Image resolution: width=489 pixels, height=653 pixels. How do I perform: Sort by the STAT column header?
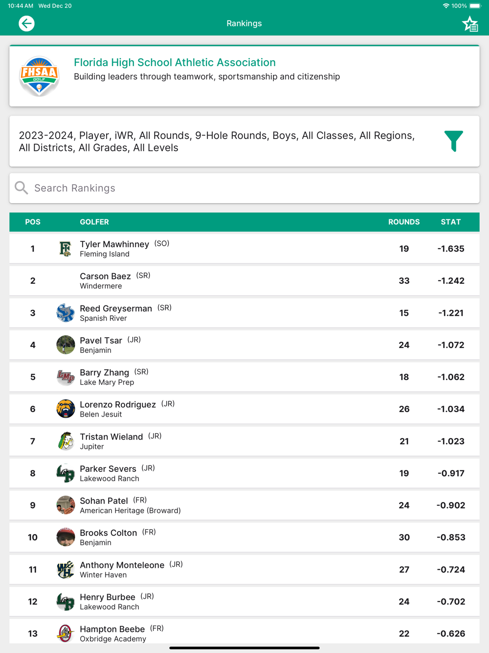(x=450, y=222)
